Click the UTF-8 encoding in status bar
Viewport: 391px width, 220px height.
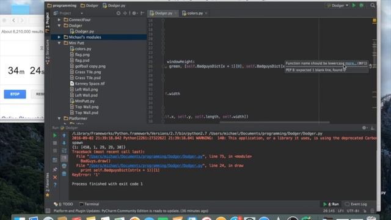tap(353, 211)
